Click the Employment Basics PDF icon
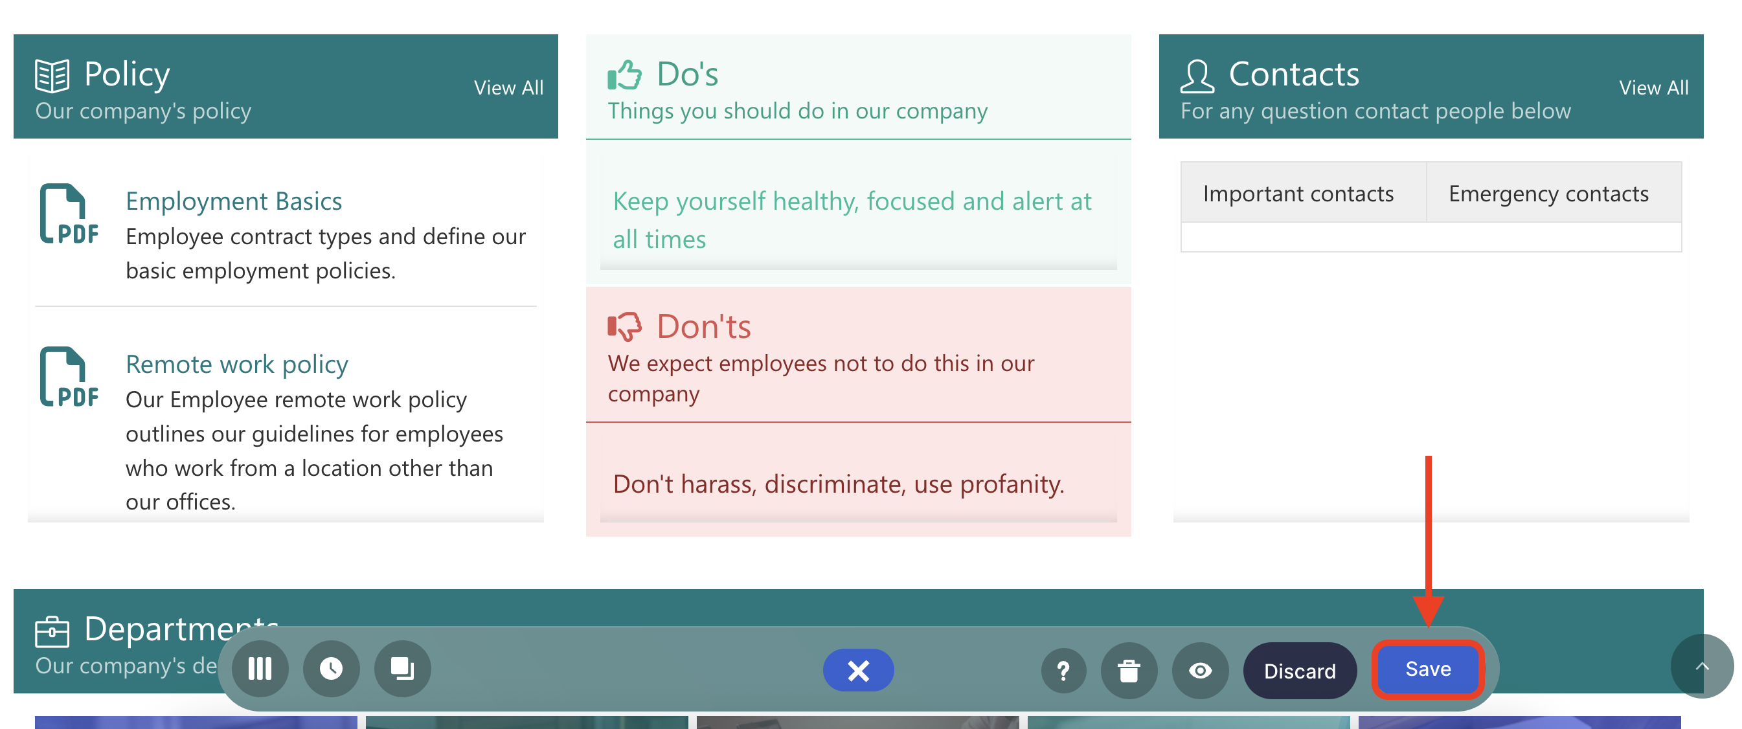 68,214
